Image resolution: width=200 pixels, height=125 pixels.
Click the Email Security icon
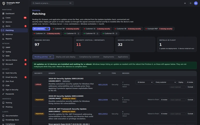click(3, 77)
